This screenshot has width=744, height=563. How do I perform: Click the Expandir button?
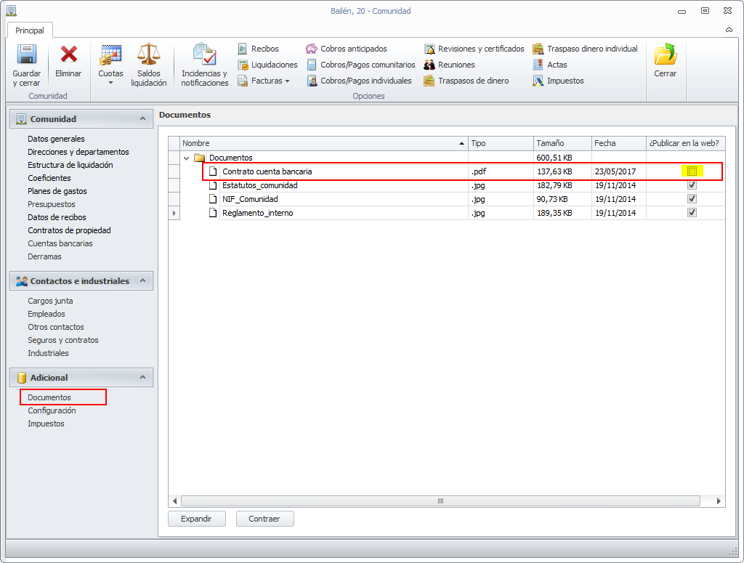click(x=196, y=519)
